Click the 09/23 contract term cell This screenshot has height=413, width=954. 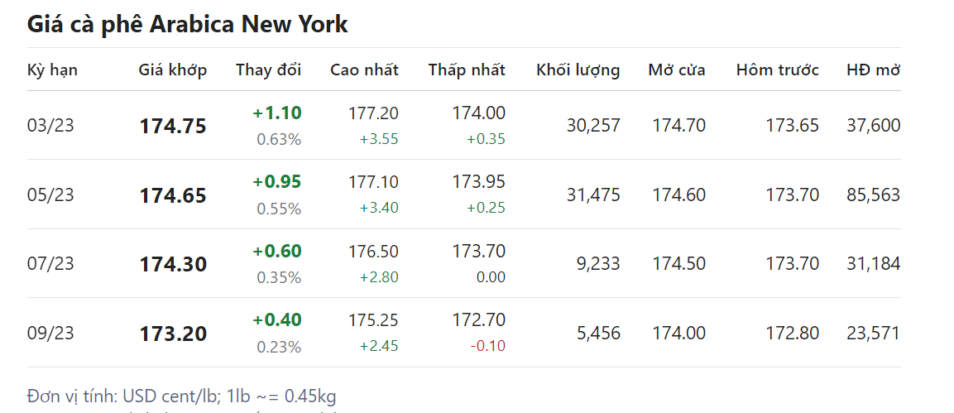(x=50, y=334)
